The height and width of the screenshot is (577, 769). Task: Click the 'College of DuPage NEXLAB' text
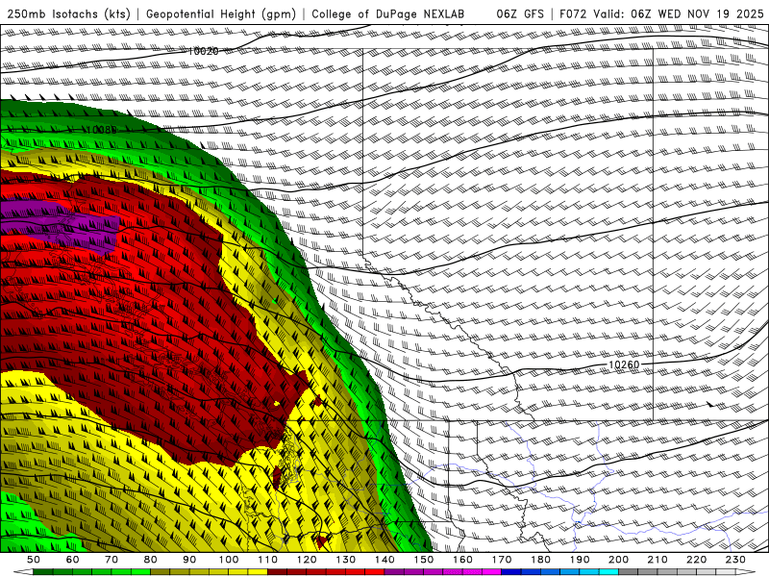click(x=387, y=13)
